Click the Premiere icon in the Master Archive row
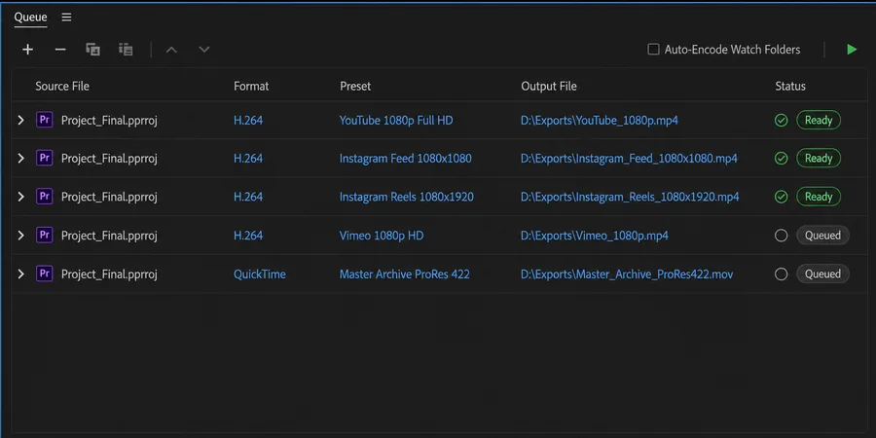Viewport: 876px width, 438px height. coord(45,274)
